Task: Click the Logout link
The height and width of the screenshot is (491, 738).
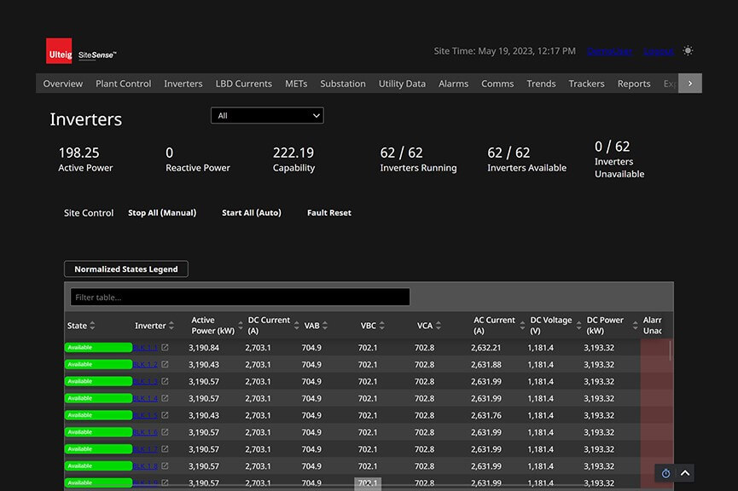Action: pos(658,51)
